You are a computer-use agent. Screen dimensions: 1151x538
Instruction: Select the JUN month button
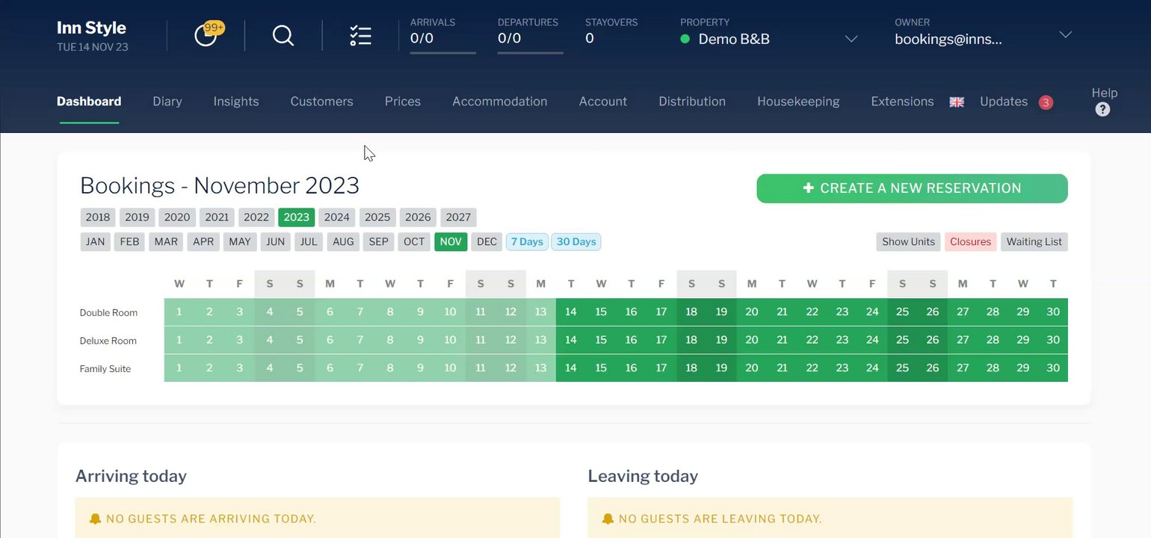point(276,242)
